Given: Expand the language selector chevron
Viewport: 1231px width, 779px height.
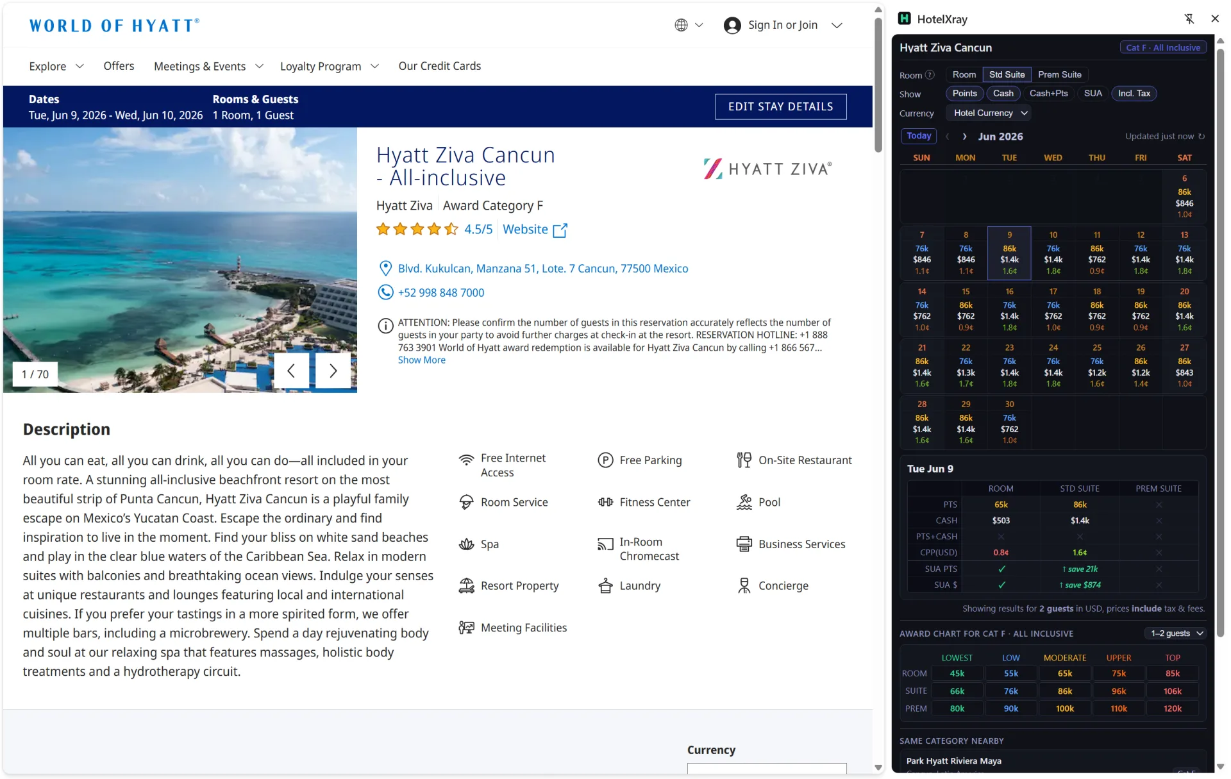Looking at the screenshot, I should pyautogui.click(x=699, y=25).
